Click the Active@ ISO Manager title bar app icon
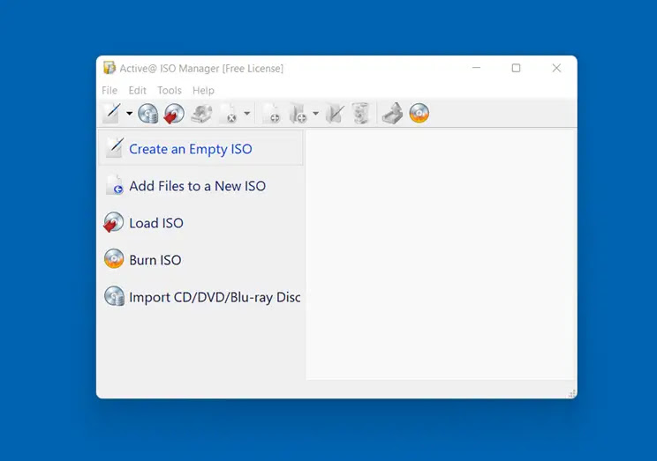Viewport: 657px width, 461px height. click(x=109, y=68)
